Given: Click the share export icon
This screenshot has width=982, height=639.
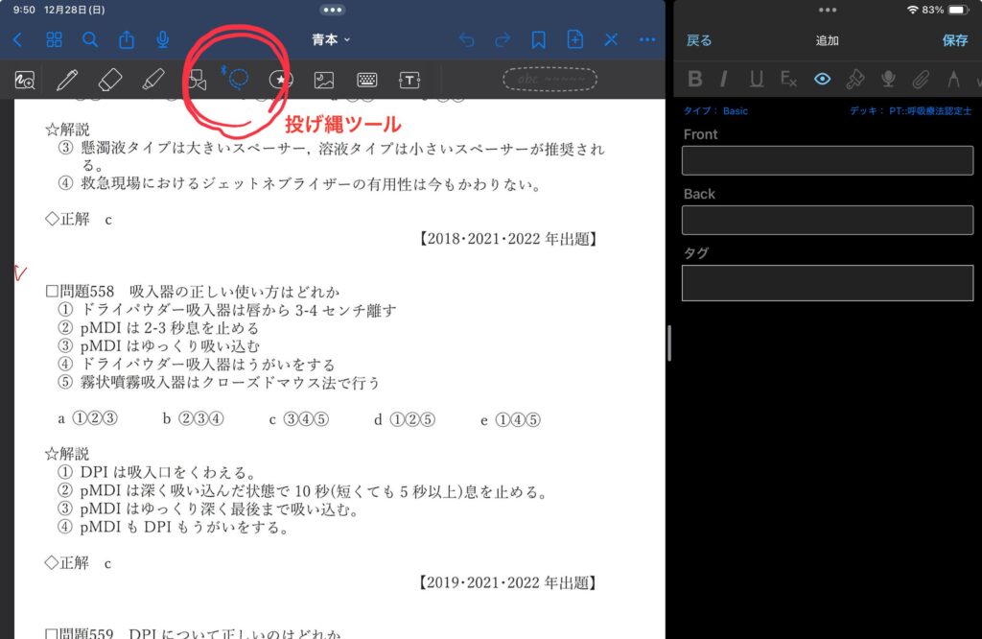Looking at the screenshot, I should [x=127, y=39].
